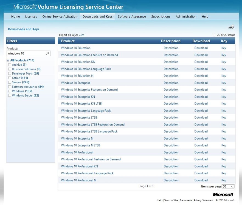Image resolution: width=242 pixels, height=205 pixels.
Task: Open Description for Windows 10 Professional KN
Action: [171, 166]
